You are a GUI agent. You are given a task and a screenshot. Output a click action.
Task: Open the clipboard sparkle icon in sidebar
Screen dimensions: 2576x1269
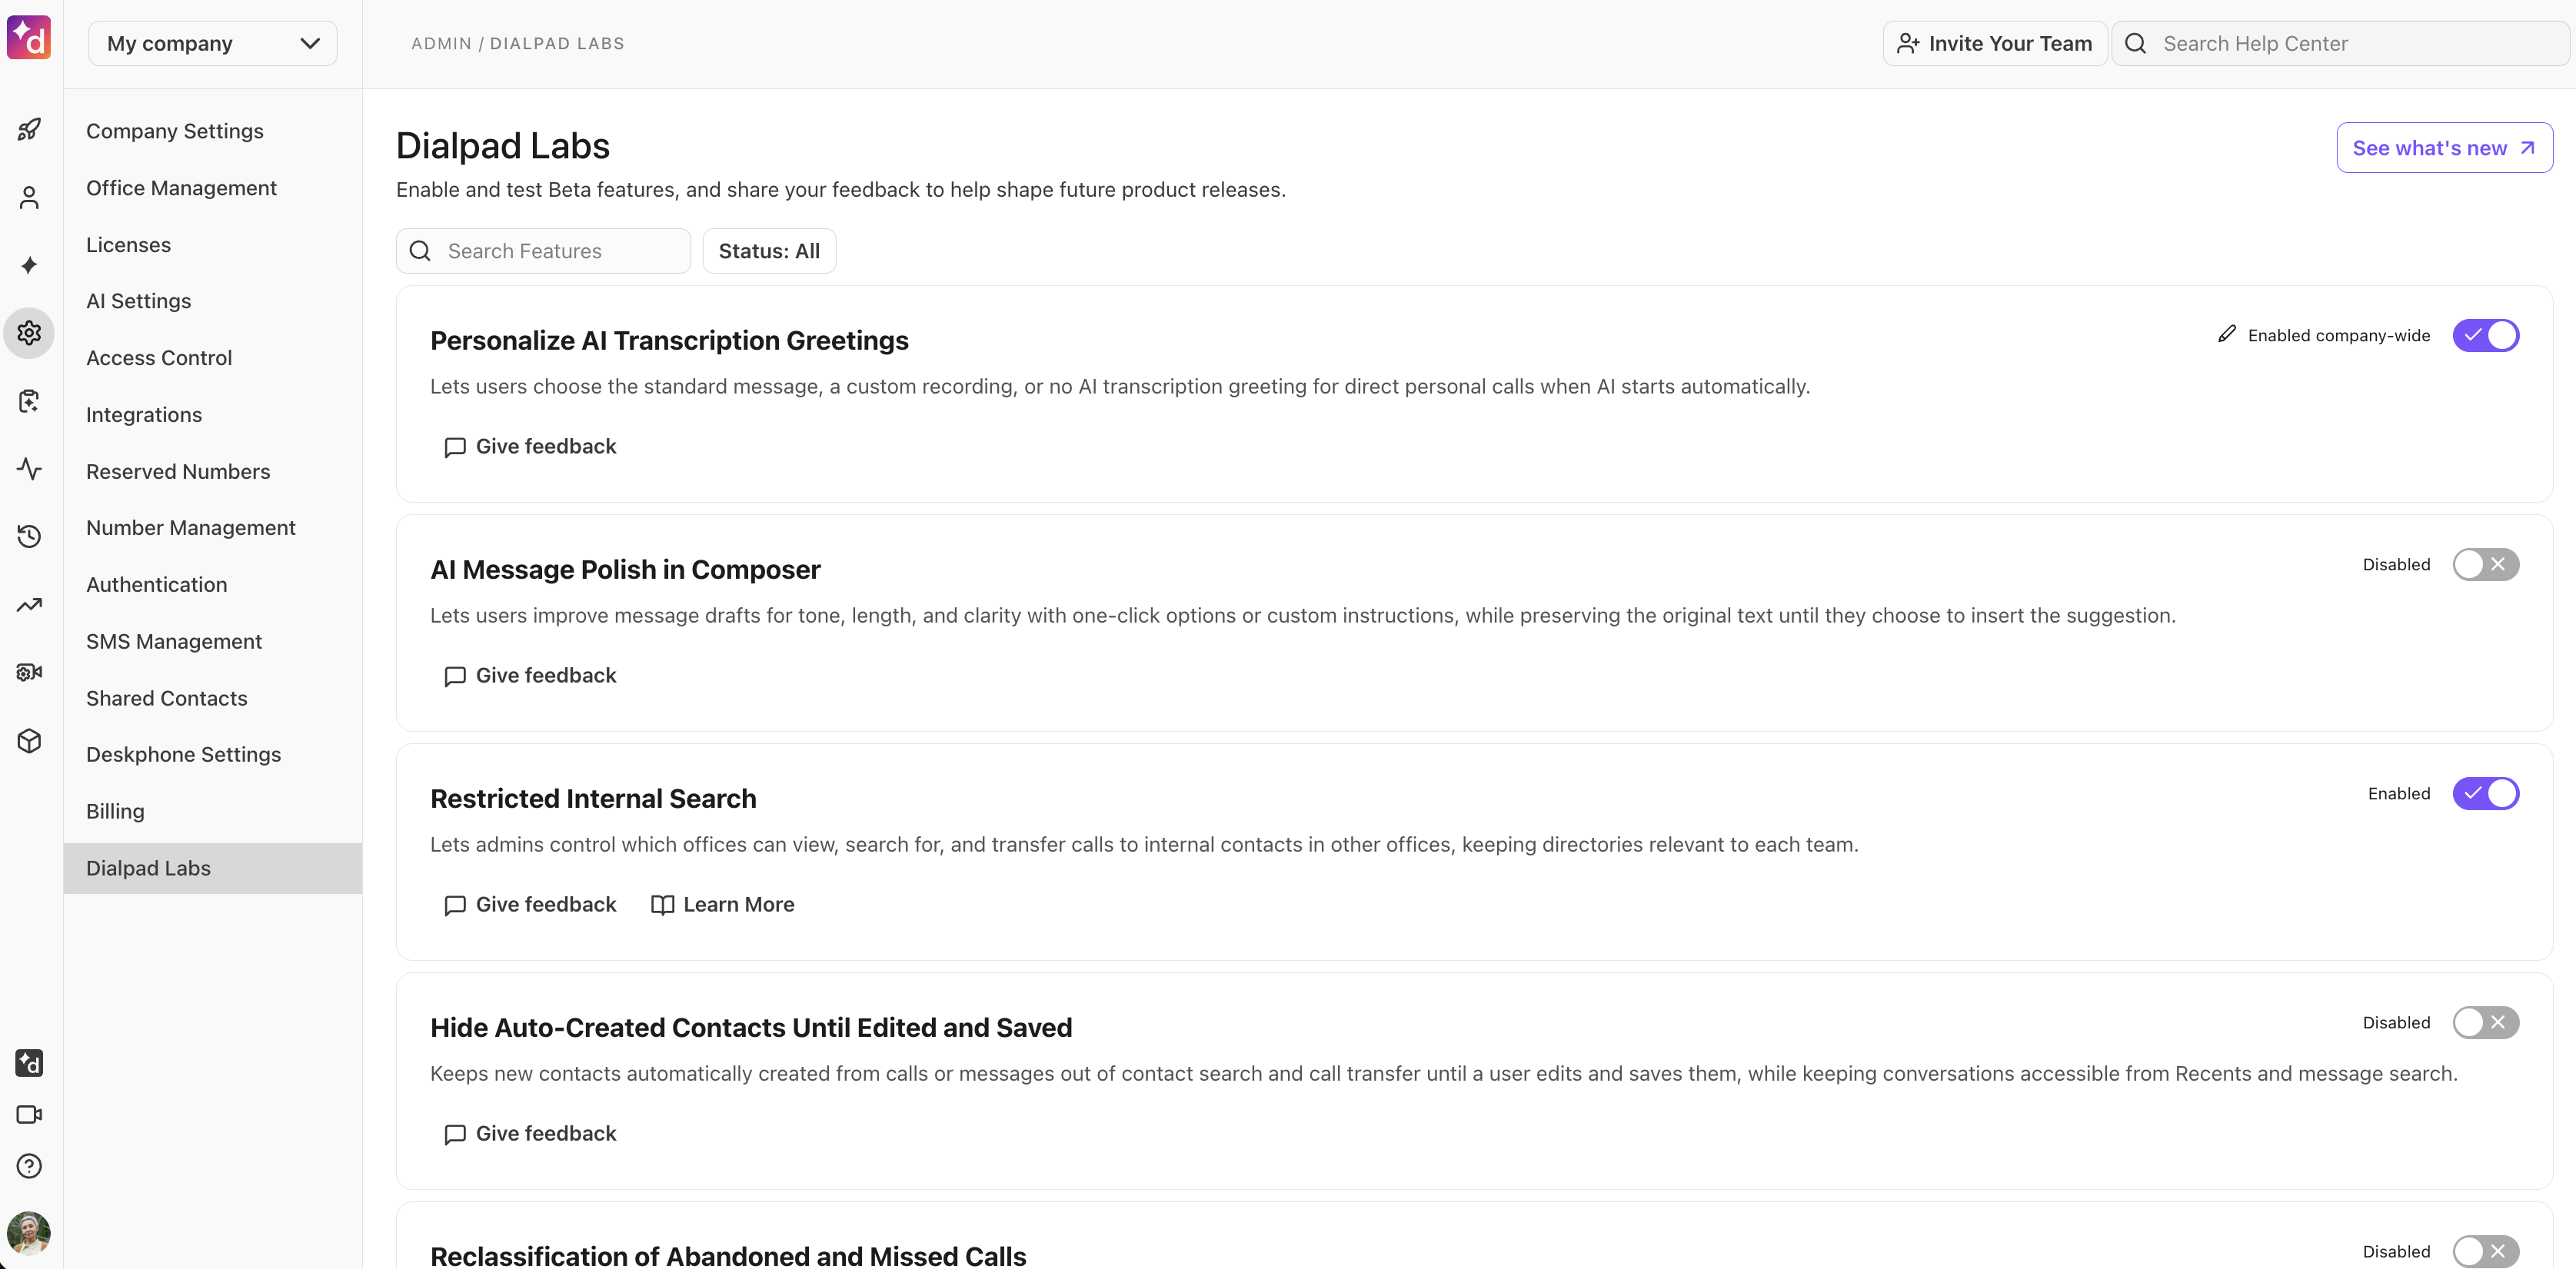point(29,400)
